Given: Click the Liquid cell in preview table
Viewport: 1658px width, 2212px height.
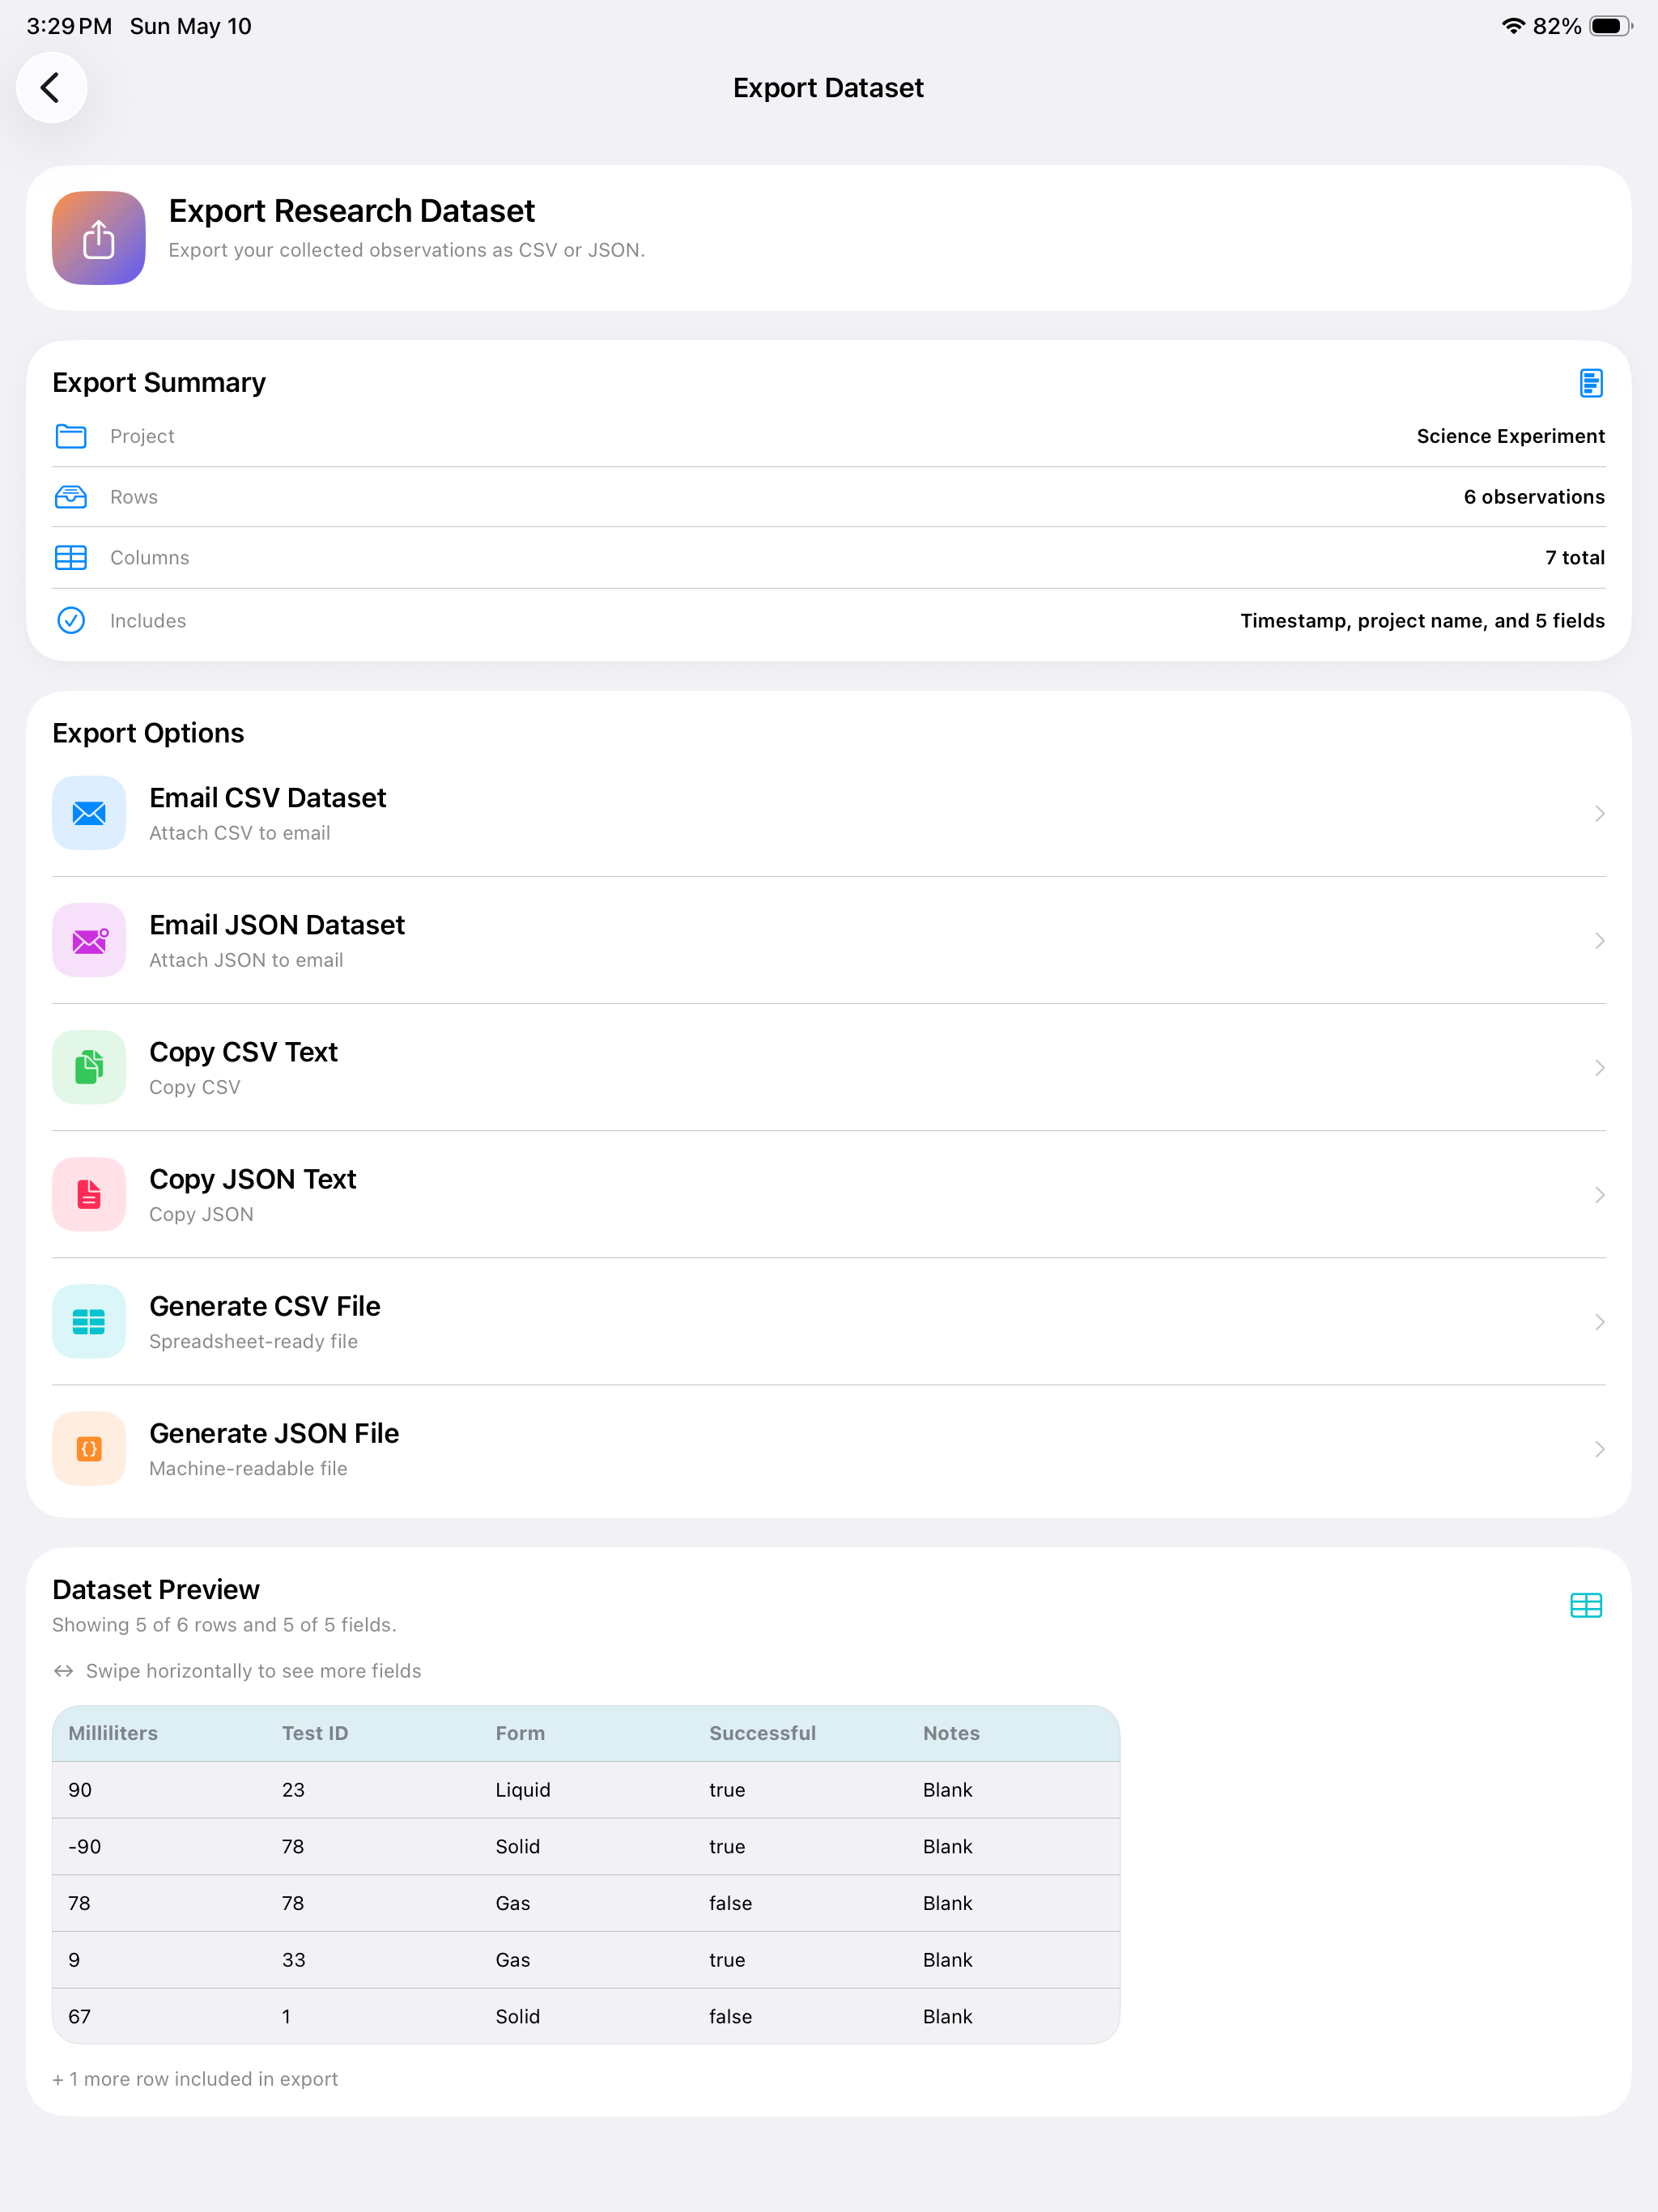Looking at the screenshot, I should tap(523, 1790).
